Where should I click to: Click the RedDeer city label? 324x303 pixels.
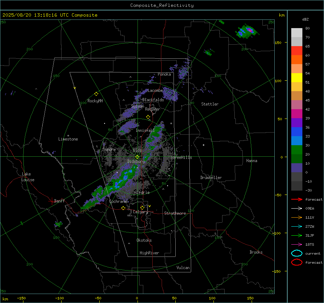coord(153,109)
